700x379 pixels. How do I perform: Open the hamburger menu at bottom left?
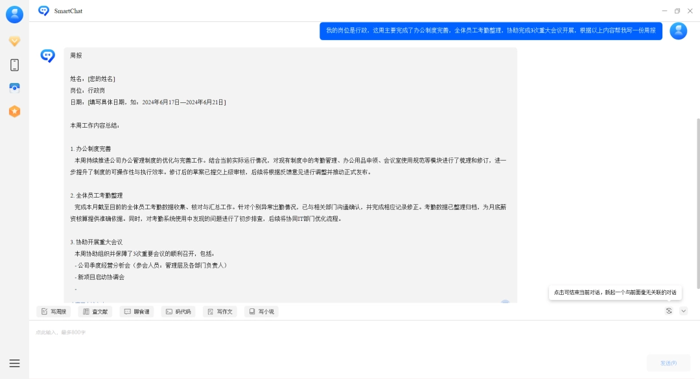(x=14, y=363)
